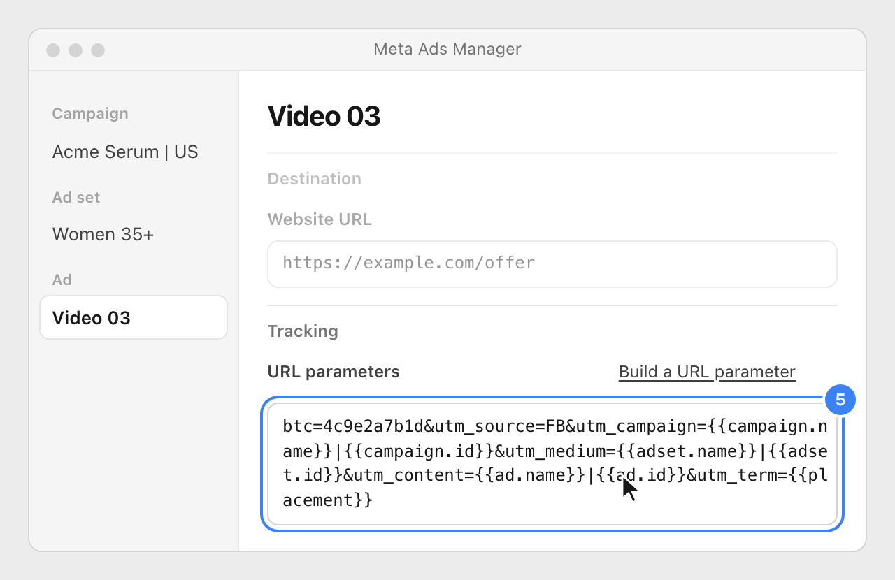Click the URL parameters field label
This screenshot has width=895, height=580.
[334, 372]
